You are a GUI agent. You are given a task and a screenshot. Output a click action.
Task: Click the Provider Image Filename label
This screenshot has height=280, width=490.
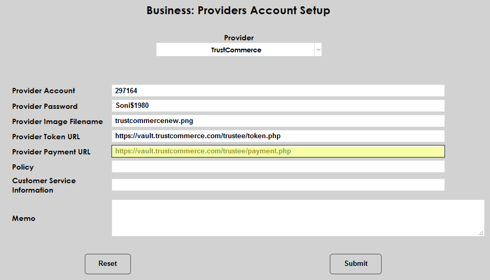(x=58, y=121)
